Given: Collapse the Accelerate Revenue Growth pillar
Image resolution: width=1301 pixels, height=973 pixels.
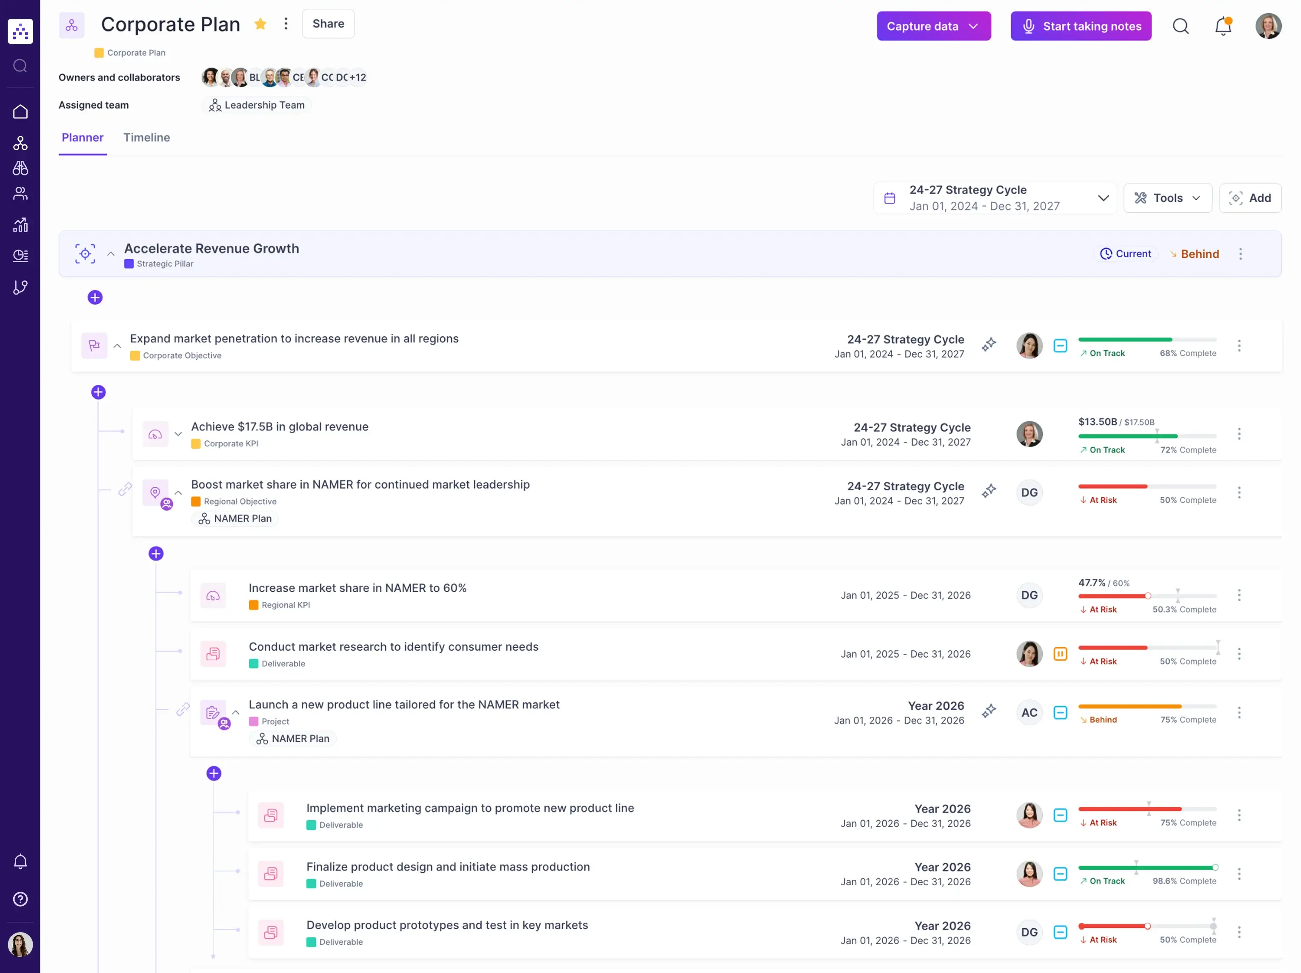Looking at the screenshot, I should pos(111,254).
